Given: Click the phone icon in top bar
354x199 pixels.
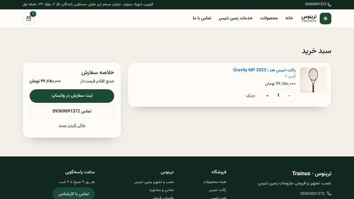Looking at the screenshot, I should 329,4.
